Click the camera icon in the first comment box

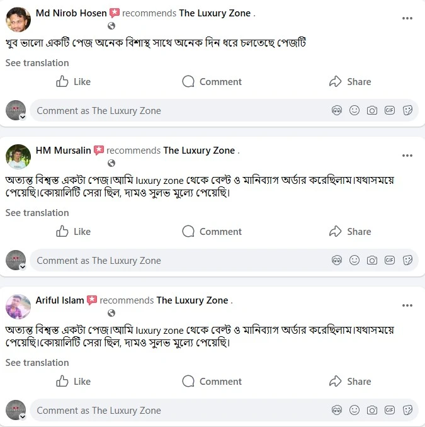pyautogui.click(x=372, y=110)
